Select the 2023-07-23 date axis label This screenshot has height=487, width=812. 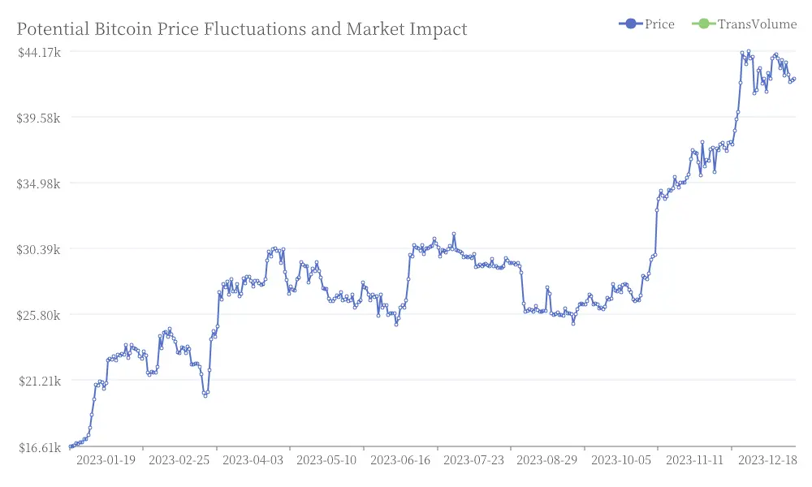click(x=474, y=460)
